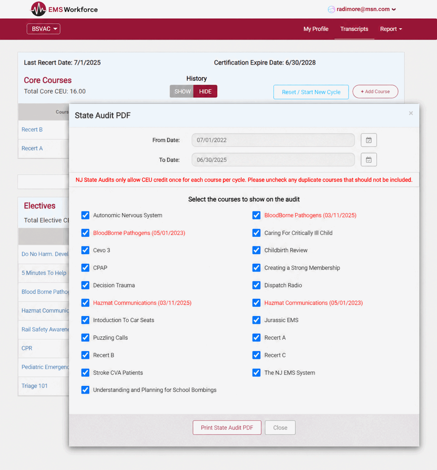The image size is (437, 470).
Task: Uncheck the Cevo 3 course
Action: pyautogui.click(x=85, y=250)
